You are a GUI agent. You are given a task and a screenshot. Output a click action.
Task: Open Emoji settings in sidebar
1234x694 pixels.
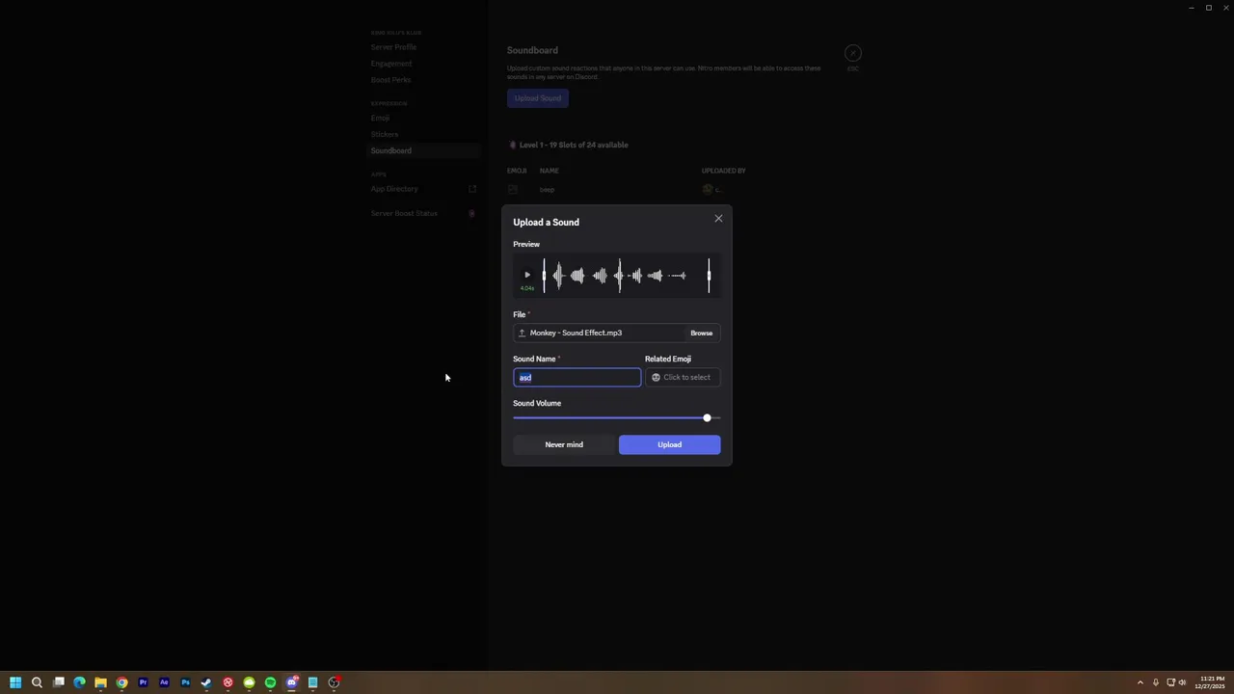point(380,118)
